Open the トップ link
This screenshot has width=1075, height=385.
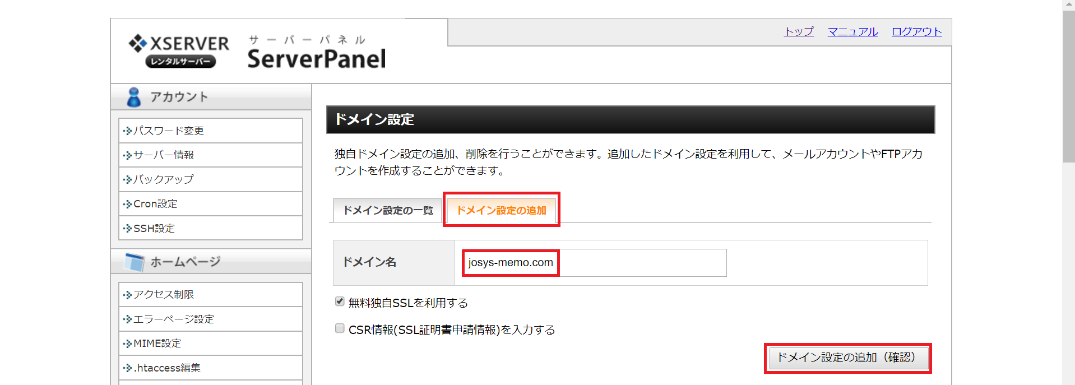(799, 32)
